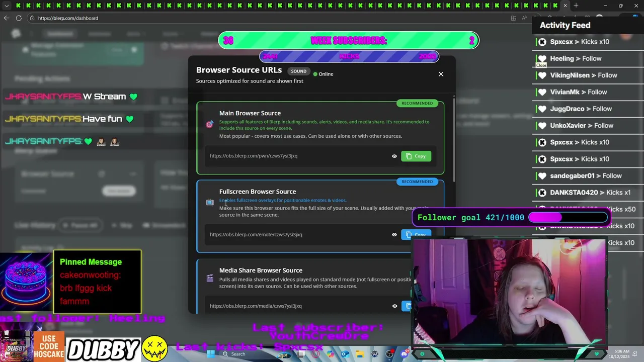The width and height of the screenshot is (644, 362).
Task: Open the Windows Start menu
Action: [x=211, y=354]
